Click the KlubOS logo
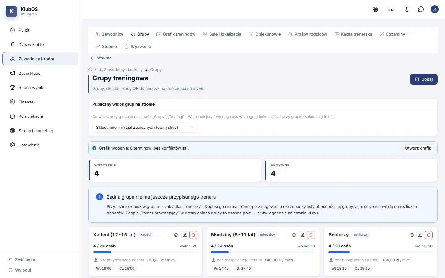 pyautogui.click(x=11, y=11)
